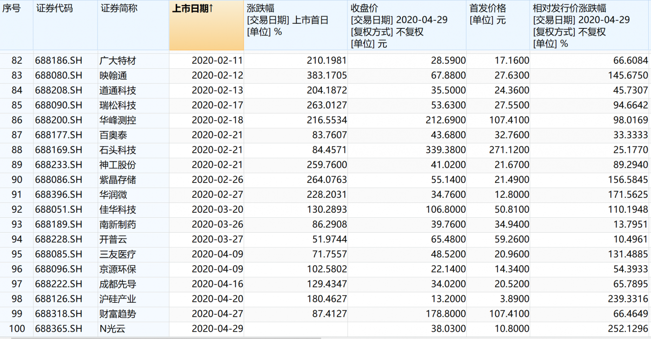
Task: Click issue price 59.2600
Action: pos(511,239)
